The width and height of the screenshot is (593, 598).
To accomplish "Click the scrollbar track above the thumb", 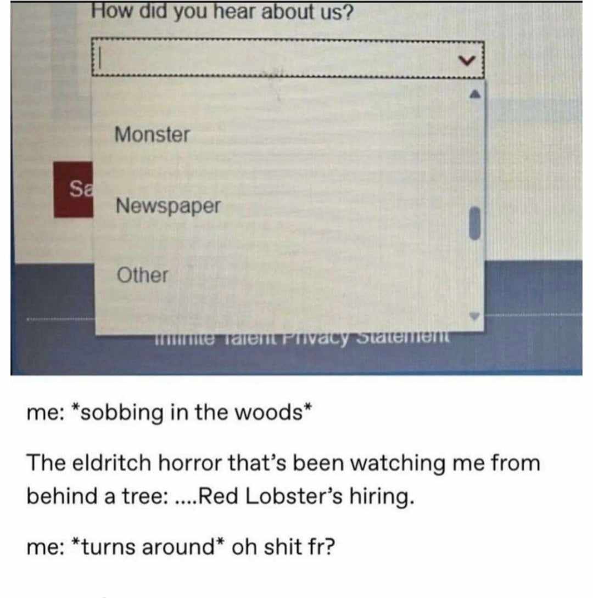I will click(x=474, y=153).
